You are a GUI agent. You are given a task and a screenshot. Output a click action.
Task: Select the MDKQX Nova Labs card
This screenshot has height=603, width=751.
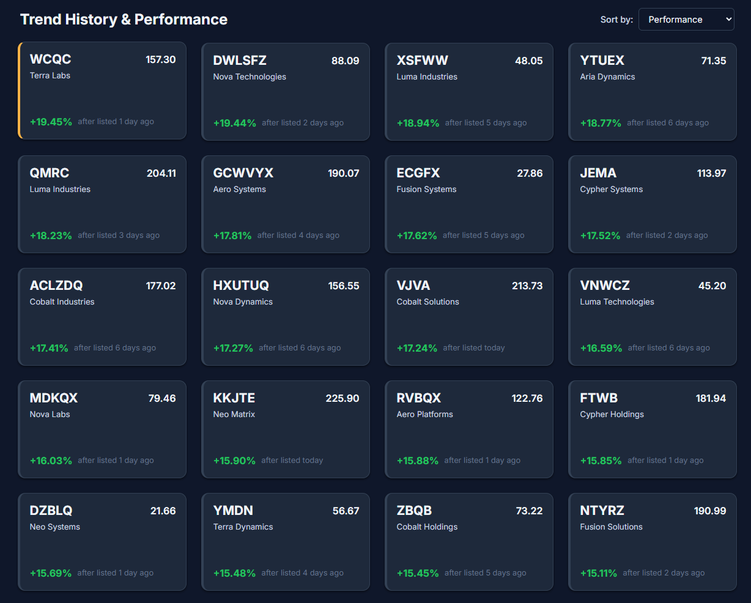pos(102,429)
